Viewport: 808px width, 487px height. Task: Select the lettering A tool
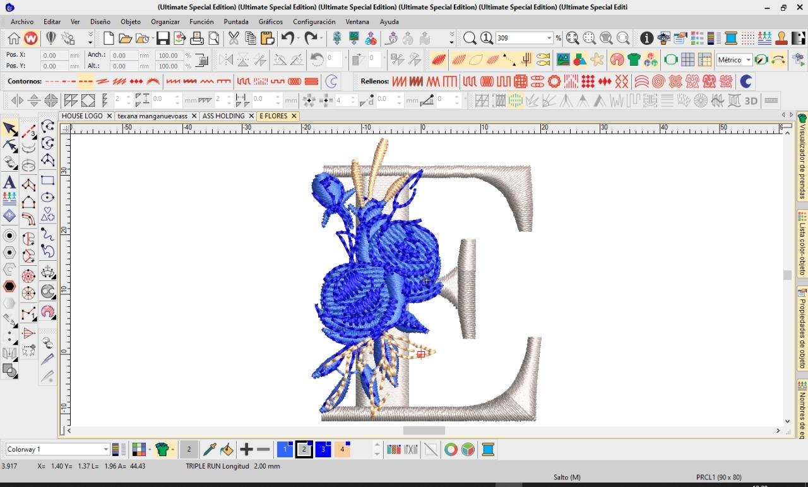click(x=9, y=183)
